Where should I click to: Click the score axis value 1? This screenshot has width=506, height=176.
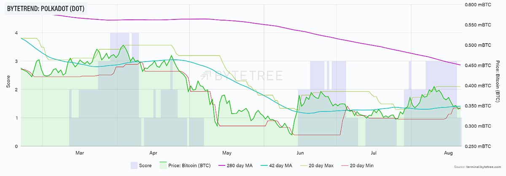(x=16, y=118)
